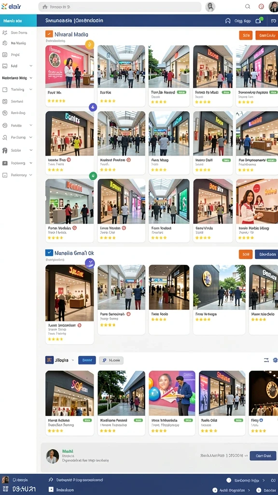The image size is (278, 495).
Task: Open the red circular notification icon at top
Action: point(261,6)
